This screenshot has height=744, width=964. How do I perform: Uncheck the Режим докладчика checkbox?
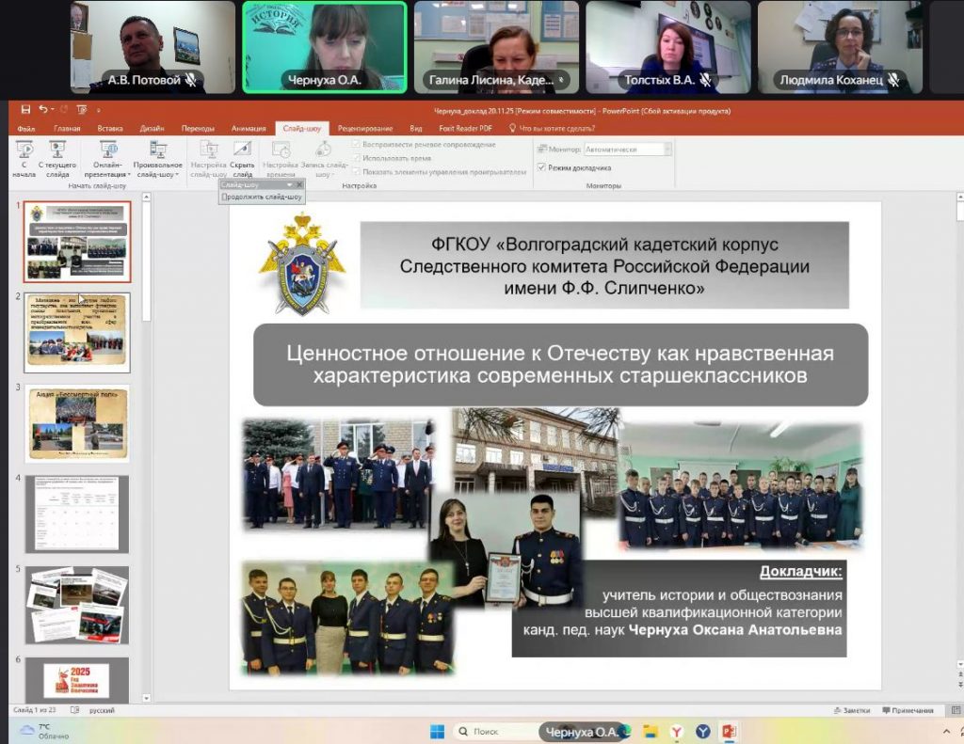(541, 167)
